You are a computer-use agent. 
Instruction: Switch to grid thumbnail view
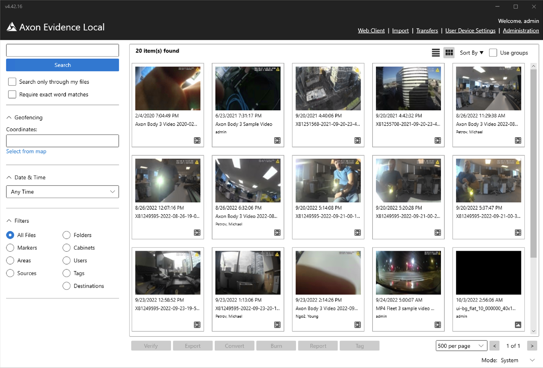[449, 53]
